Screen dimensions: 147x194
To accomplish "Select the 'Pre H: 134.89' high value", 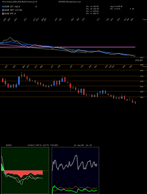I will (92, 9).
